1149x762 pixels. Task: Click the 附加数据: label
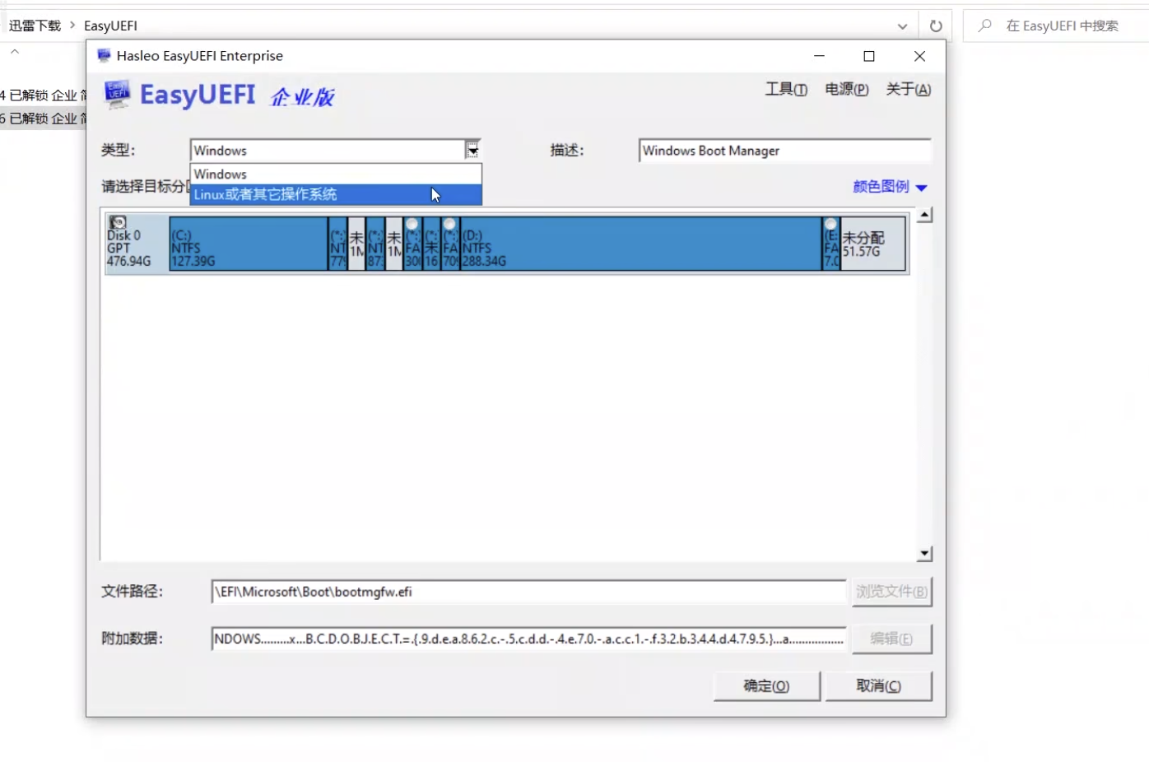click(133, 639)
